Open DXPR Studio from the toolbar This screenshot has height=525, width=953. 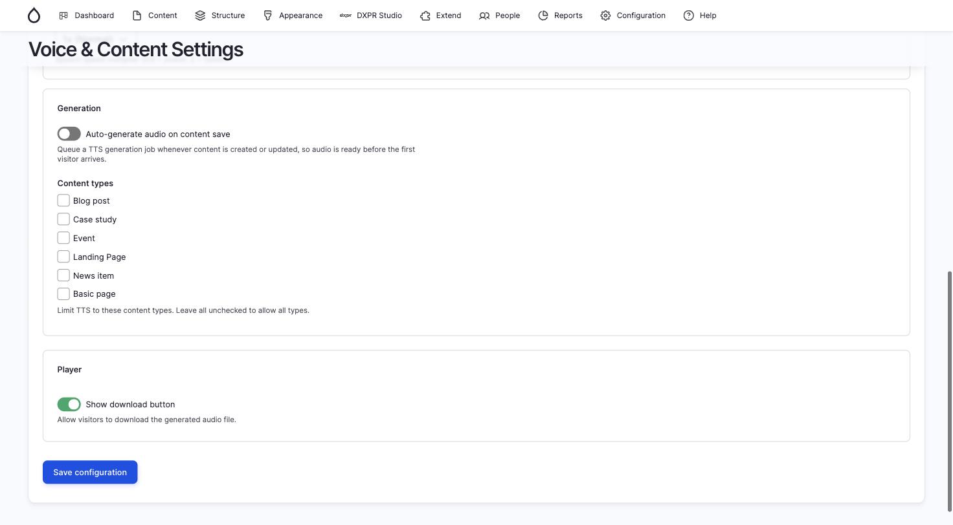pyautogui.click(x=371, y=16)
